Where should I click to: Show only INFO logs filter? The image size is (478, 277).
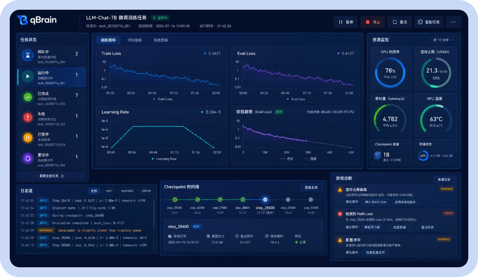pyautogui.click(x=109, y=191)
